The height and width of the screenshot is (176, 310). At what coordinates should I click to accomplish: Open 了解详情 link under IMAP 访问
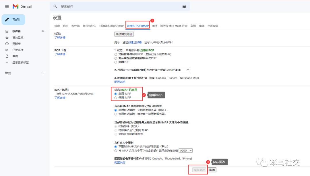[x=60, y=98]
